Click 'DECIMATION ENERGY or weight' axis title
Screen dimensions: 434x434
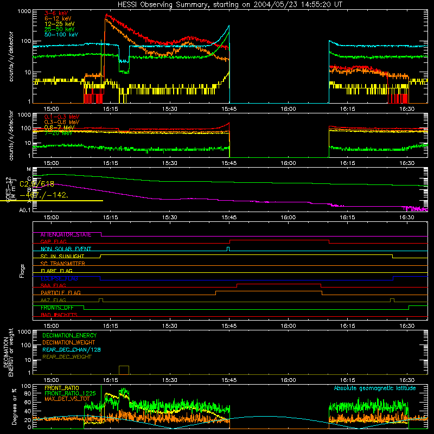click(x=8, y=353)
